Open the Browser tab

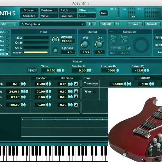[x=29, y=10]
